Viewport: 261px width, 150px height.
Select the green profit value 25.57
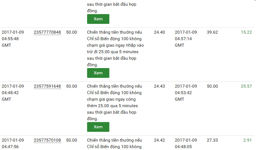point(246,86)
